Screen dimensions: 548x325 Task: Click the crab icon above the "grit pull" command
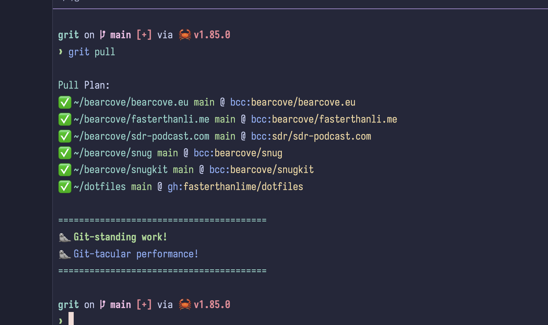pyautogui.click(x=185, y=35)
